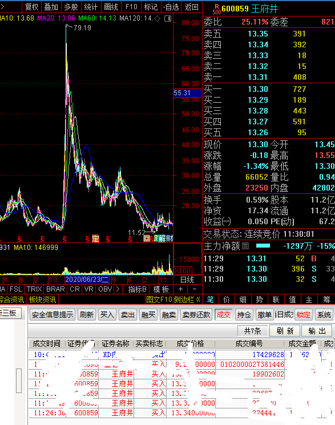The width and height of the screenshot is (335, 425).
Task: Select the VR indicator tab
Action: (88, 289)
